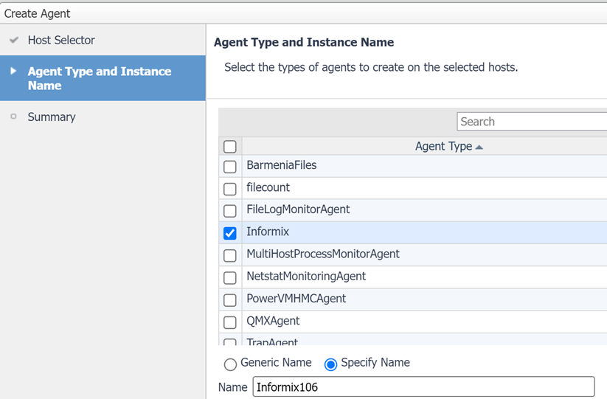Check the BarmeniaFiles checkbox
The image size is (607, 399).
coord(230,166)
